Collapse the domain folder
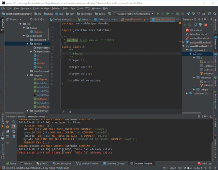The image size is (218, 170). pyautogui.click(x=27, y=44)
